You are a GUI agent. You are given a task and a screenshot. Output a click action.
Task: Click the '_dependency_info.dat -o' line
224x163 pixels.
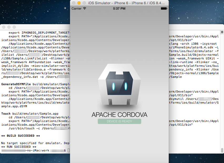36,77
